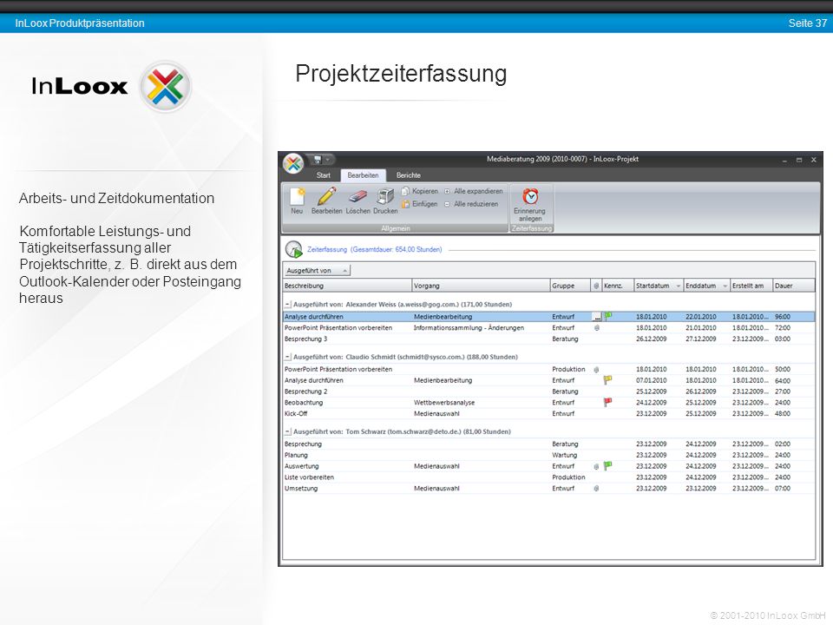Open the Enddatum column filter dropdown
Viewport: 833px width, 625px height.
click(725, 286)
